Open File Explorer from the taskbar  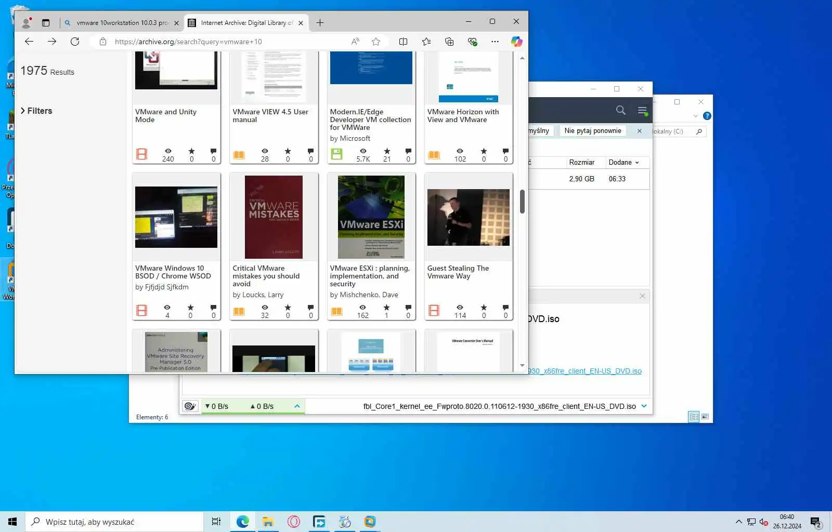click(268, 522)
